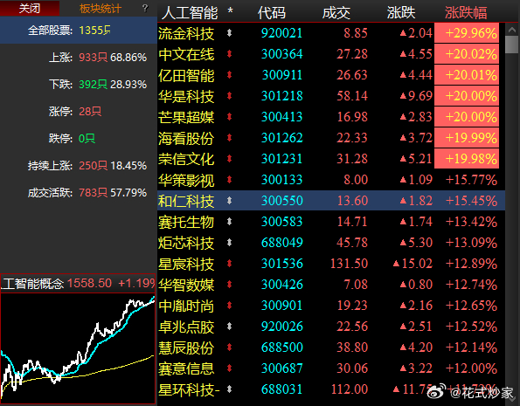Click stock code 301536
The image size is (520, 406).
pyautogui.click(x=282, y=264)
